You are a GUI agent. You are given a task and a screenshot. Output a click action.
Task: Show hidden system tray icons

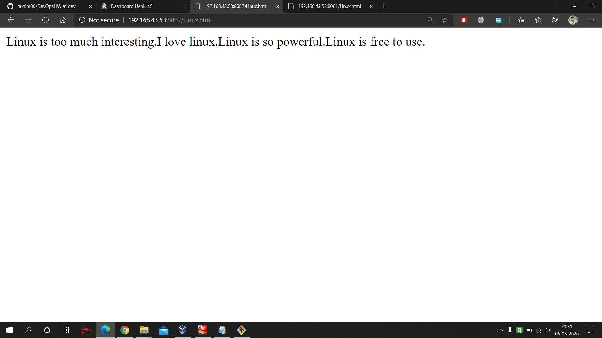pos(500,330)
